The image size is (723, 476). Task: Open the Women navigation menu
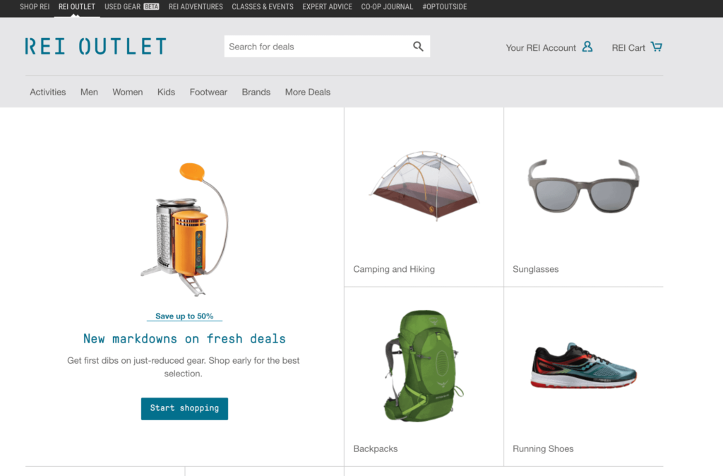click(x=128, y=93)
